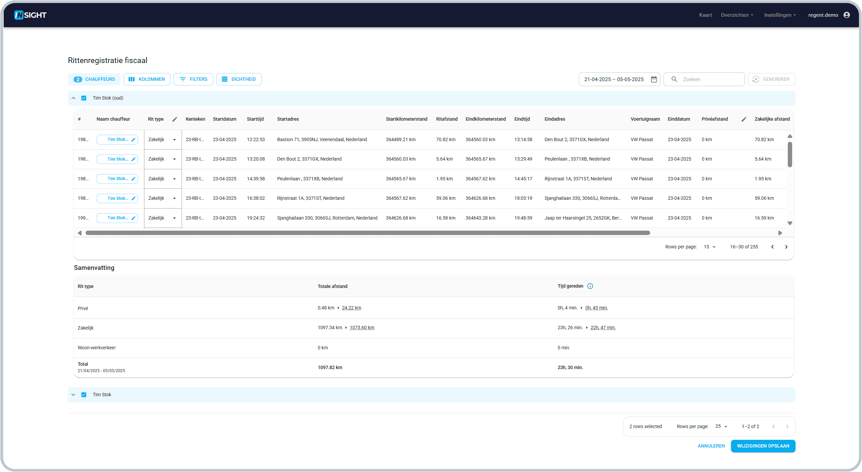Change trips rows per page from 15
The height and width of the screenshot is (472, 862).
click(710, 247)
